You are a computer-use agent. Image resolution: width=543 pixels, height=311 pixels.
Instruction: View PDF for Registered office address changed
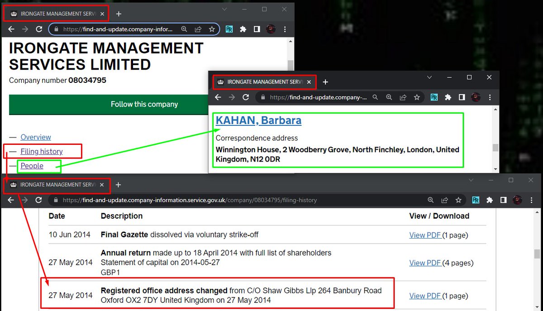tap(425, 296)
